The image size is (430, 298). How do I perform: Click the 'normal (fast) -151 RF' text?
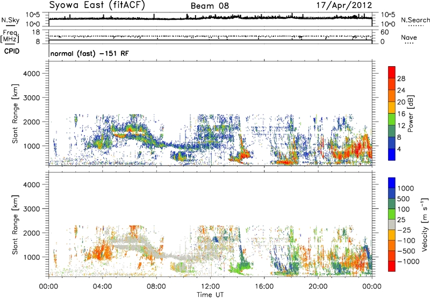pos(89,53)
